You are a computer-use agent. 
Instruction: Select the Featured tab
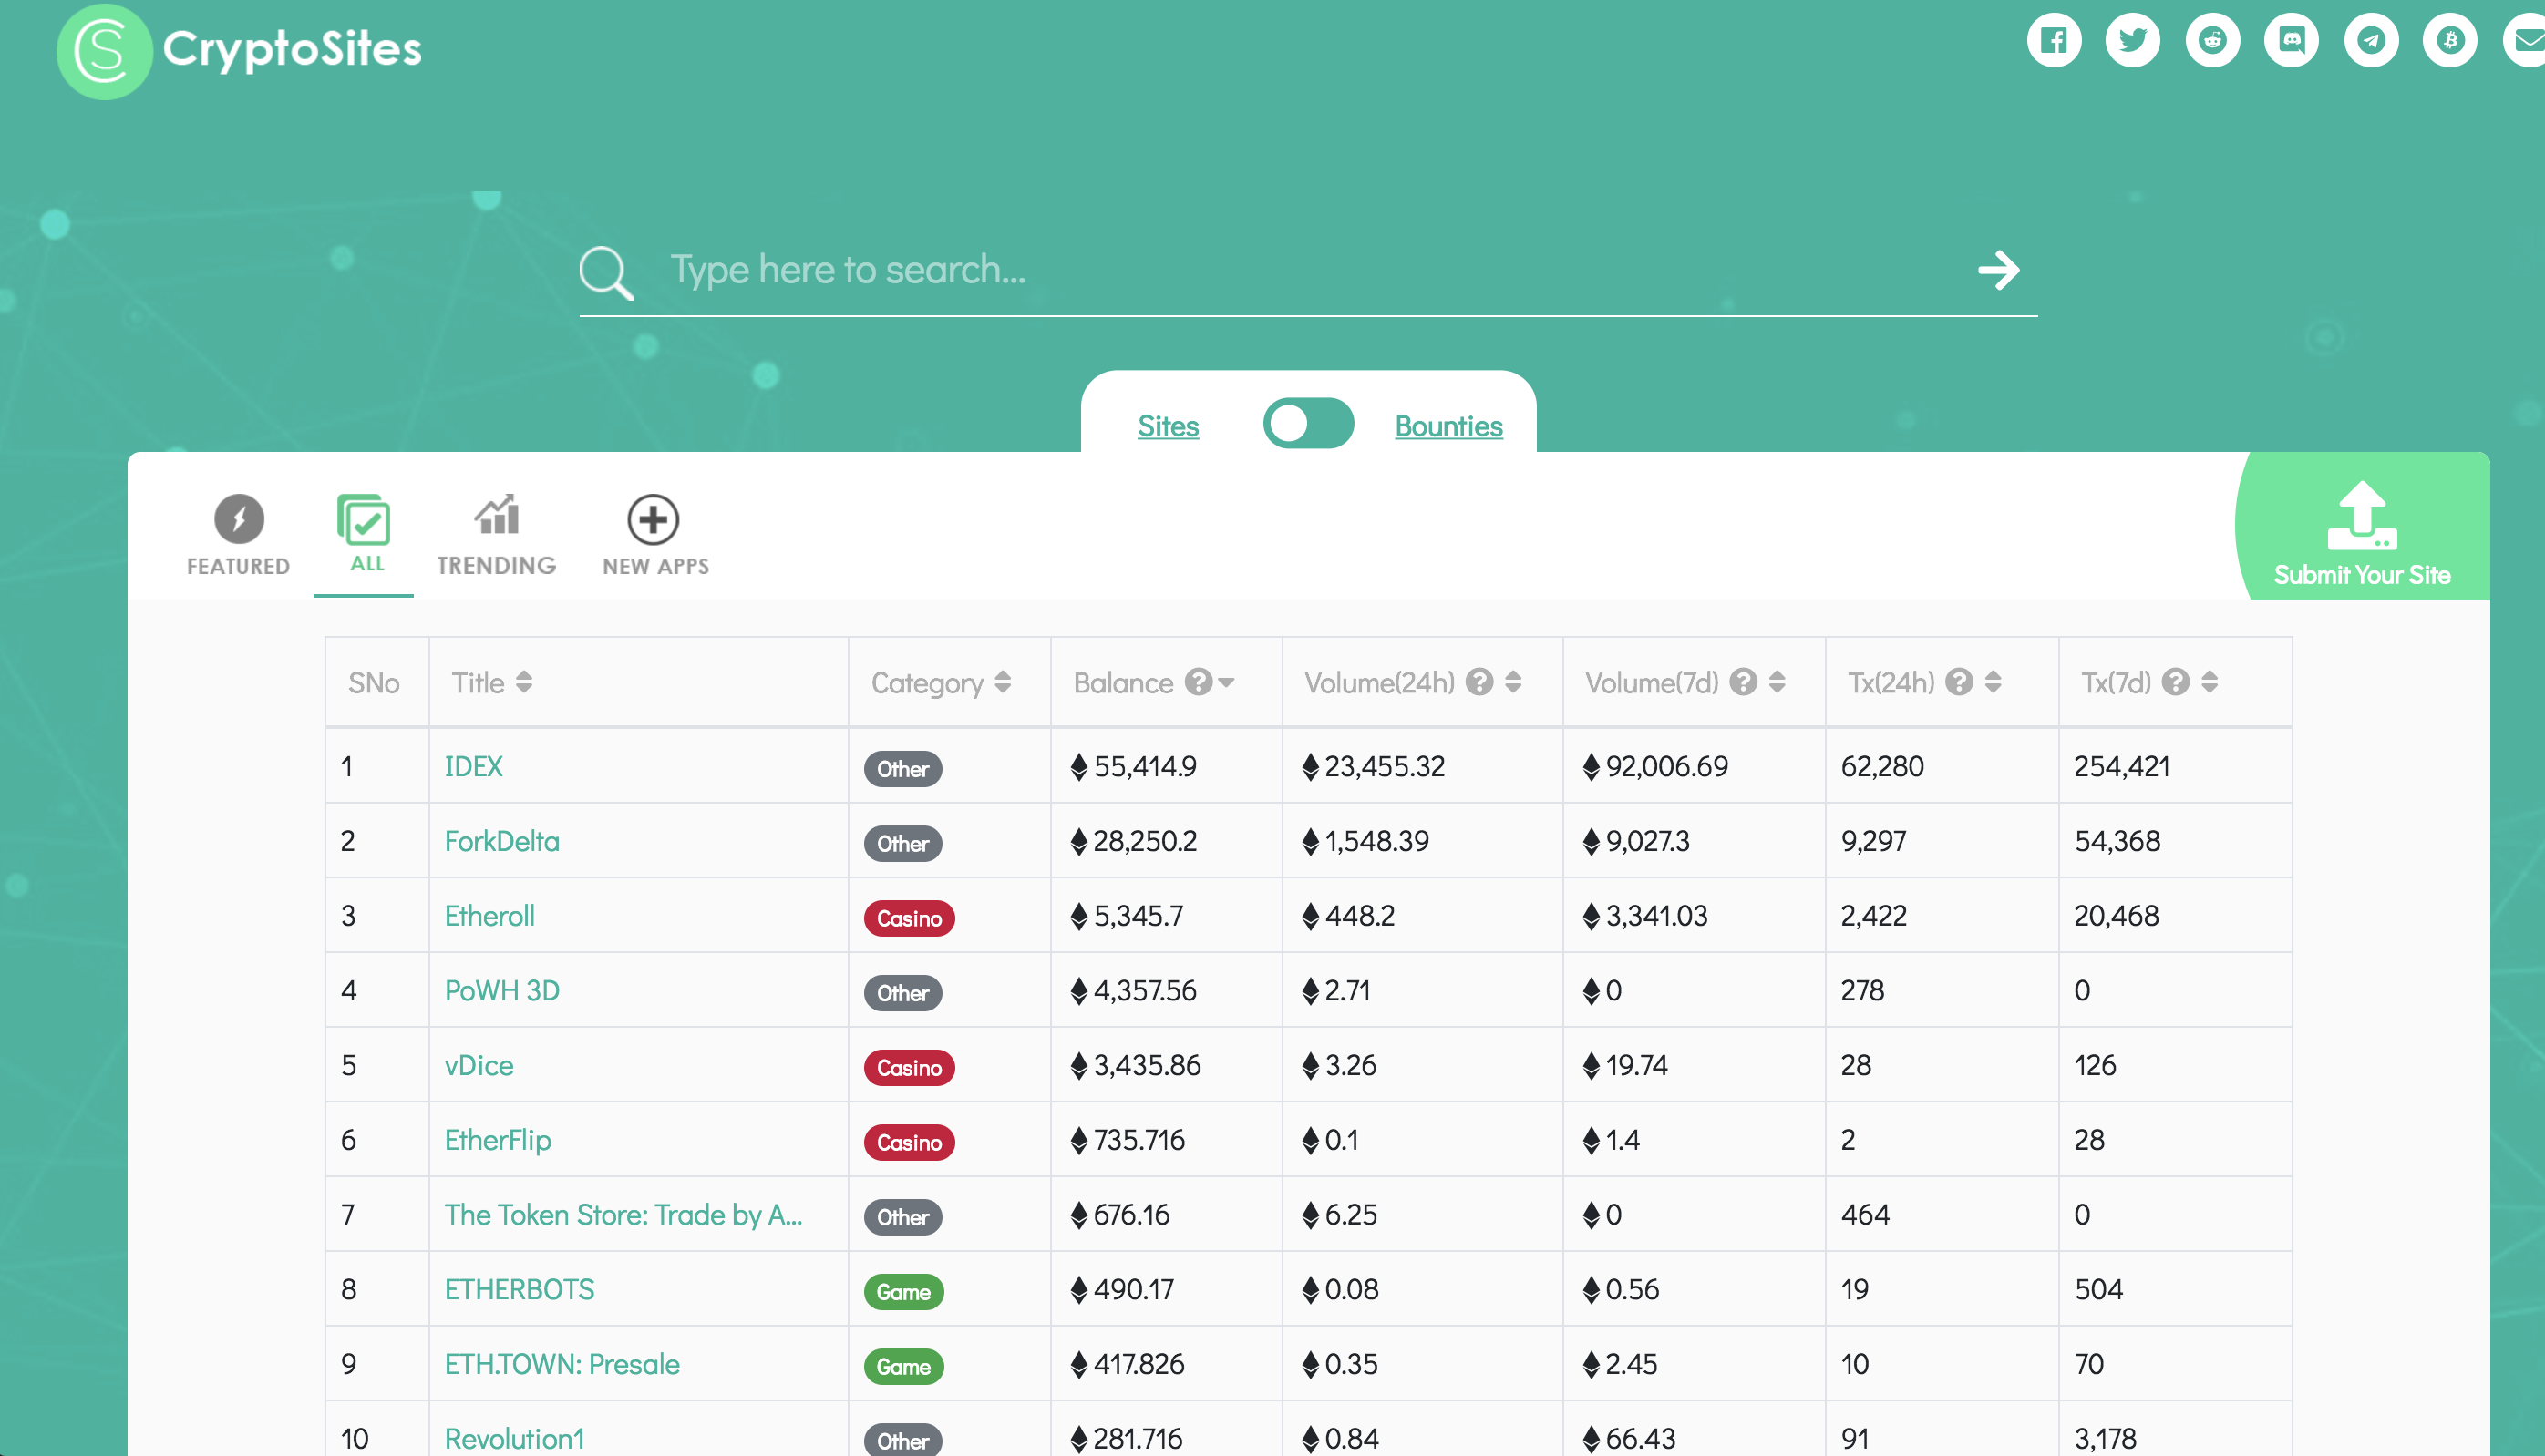pos(238,535)
